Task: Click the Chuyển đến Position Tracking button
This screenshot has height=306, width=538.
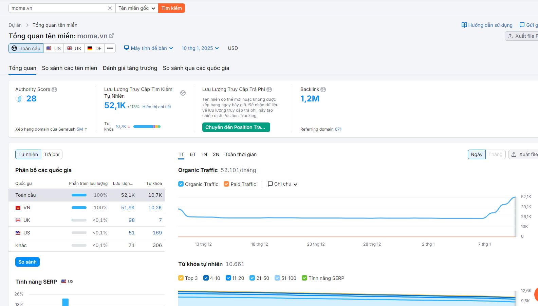Action: click(x=236, y=127)
